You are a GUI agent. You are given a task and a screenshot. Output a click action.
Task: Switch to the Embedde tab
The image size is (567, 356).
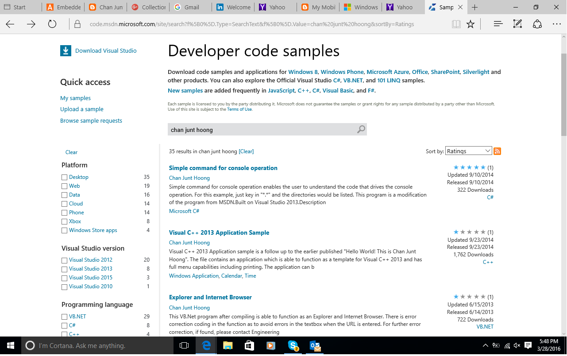[63, 7]
